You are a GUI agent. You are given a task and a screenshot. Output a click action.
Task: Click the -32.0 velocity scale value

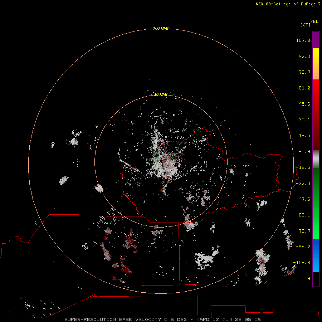tap(303, 184)
